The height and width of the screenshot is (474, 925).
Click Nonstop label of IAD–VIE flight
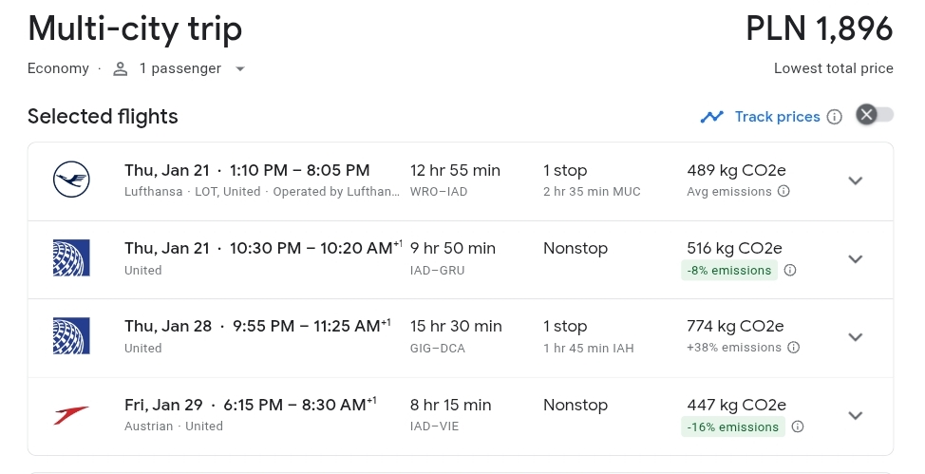pos(576,405)
